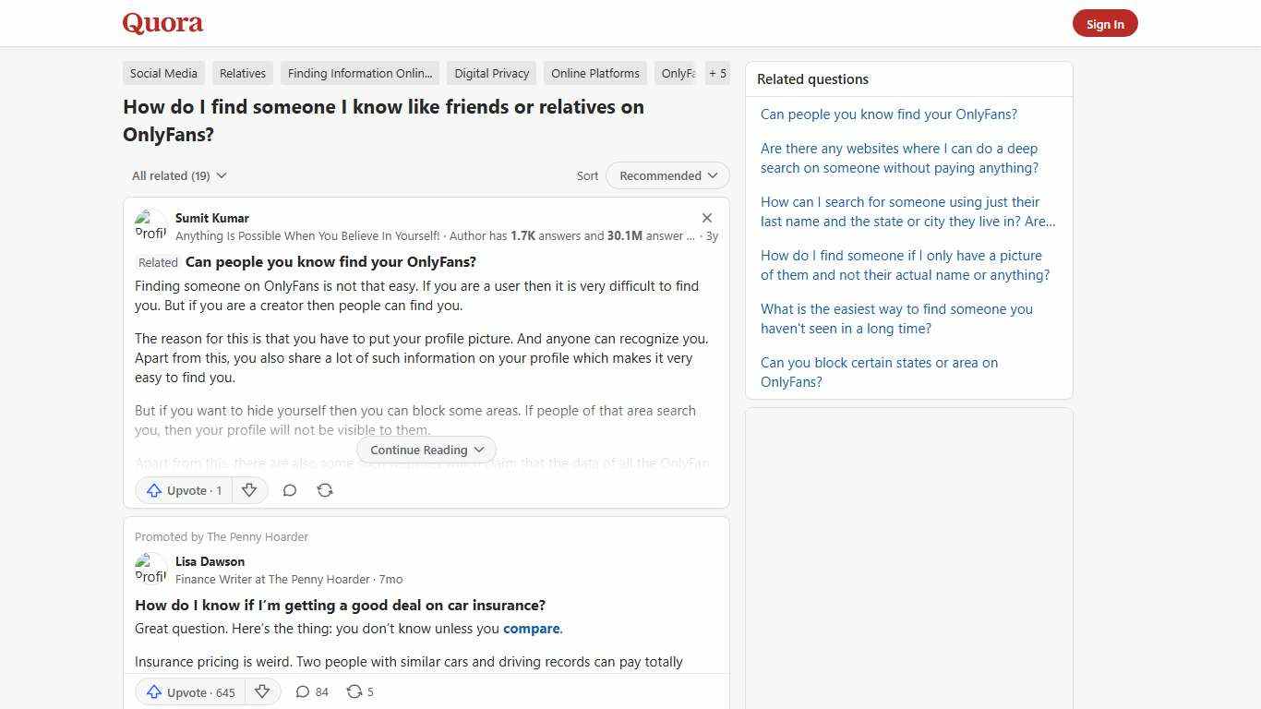
Task: Open Lisa Dawson's profile
Action: tap(210, 561)
